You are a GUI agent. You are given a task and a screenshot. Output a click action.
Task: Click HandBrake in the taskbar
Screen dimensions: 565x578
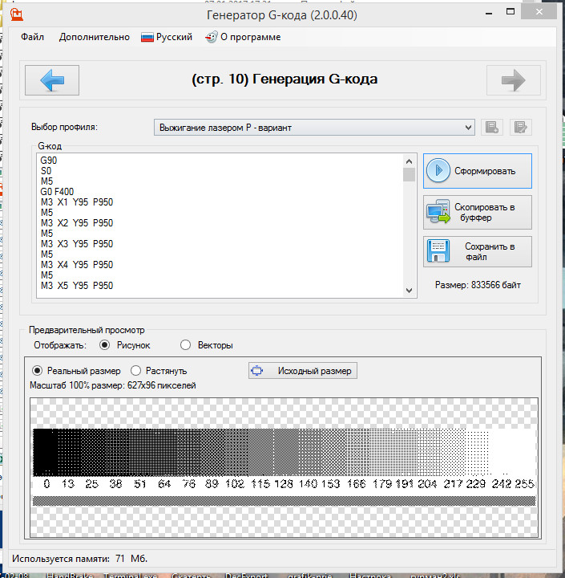[70, 576]
